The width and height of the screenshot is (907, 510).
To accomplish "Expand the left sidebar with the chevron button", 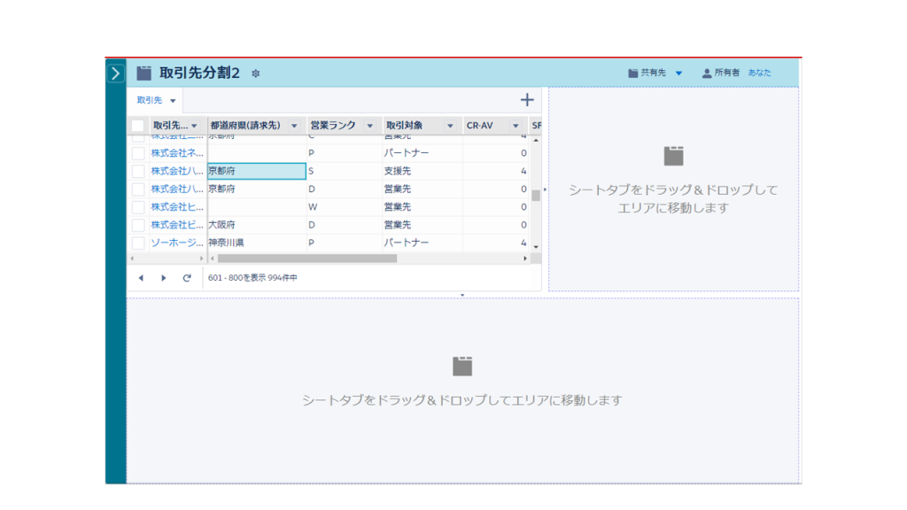I will [116, 73].
